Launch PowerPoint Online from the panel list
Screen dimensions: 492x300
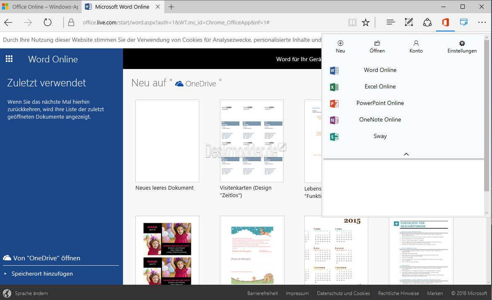coord(380,103)
